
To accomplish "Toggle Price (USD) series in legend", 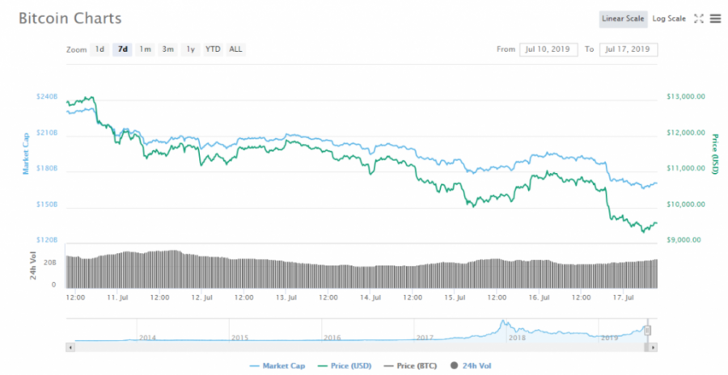I will 345,366.
